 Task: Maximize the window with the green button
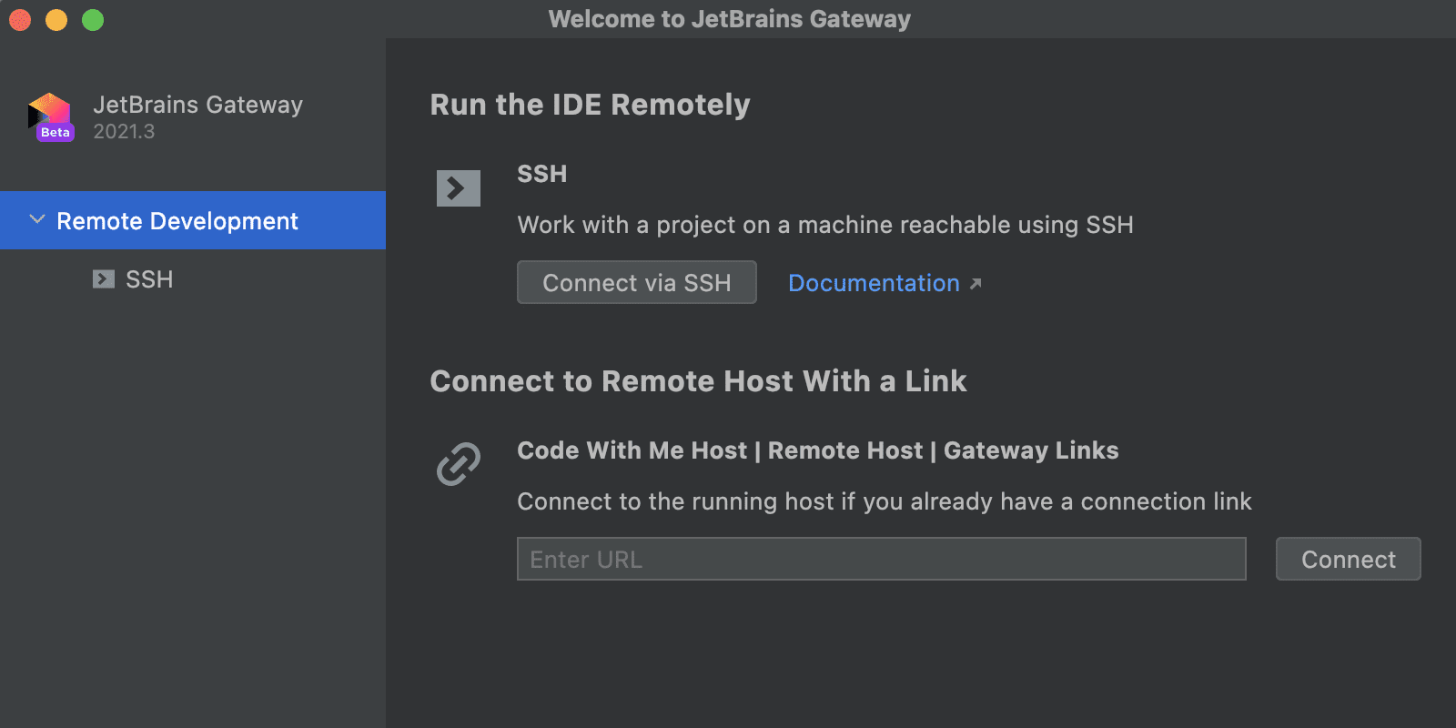point(93,19)
